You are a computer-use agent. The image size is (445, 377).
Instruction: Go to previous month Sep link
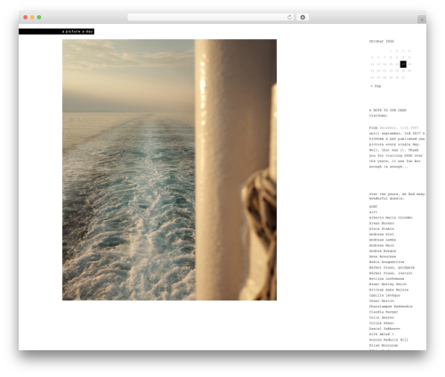pyautogui.click(x=376, y=86)
